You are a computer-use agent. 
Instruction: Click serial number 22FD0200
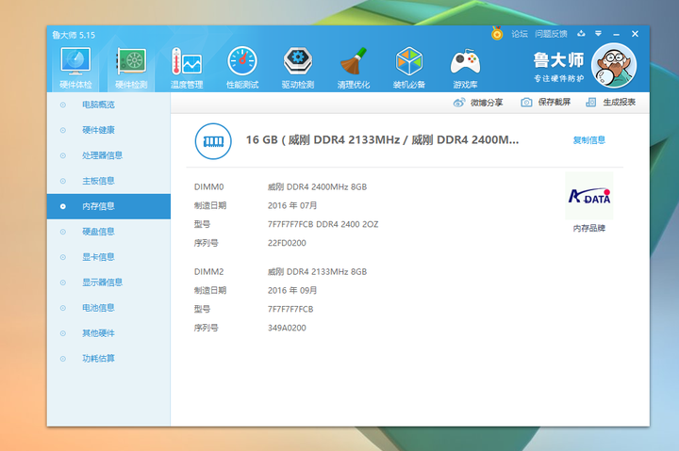click(287, 243)
